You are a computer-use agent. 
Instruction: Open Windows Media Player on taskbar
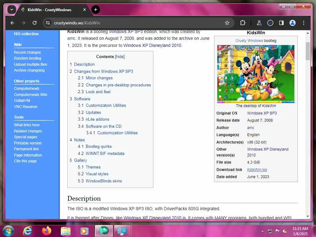pos(85,231)
